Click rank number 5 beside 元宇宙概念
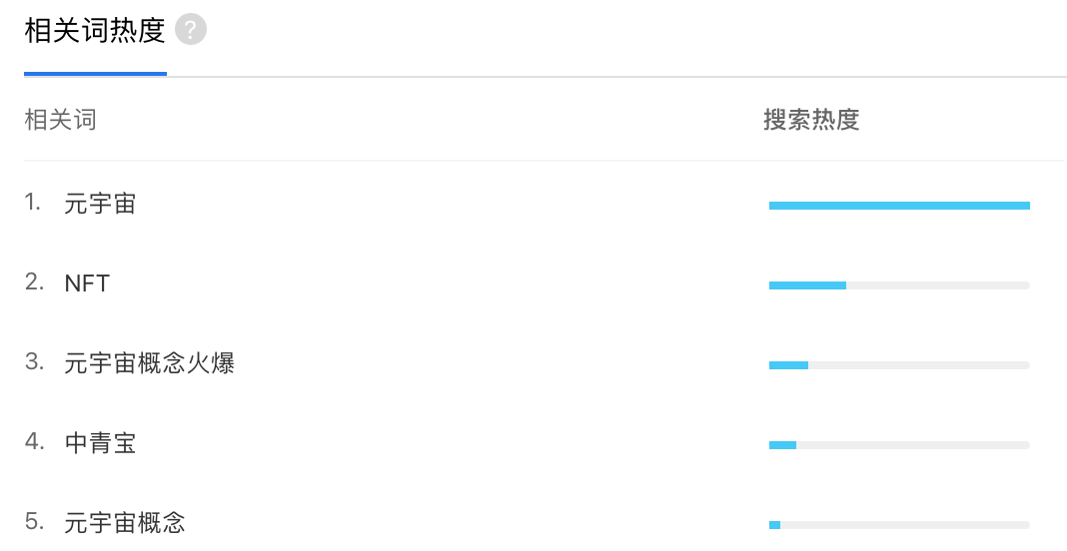Image resolution: width=1067 pixels, height=551 pixels. (34, 522)
